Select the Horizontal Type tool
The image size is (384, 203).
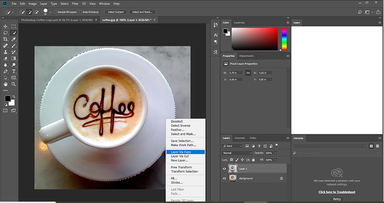(14, 71)
